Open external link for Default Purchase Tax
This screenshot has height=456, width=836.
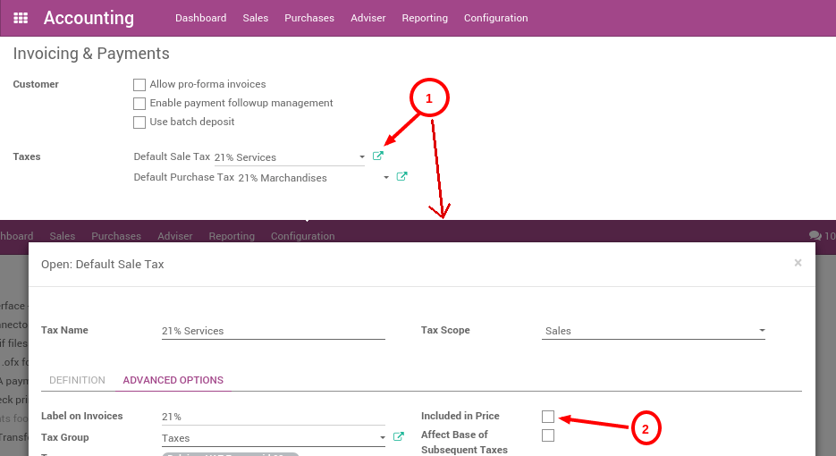click(401, 177)
